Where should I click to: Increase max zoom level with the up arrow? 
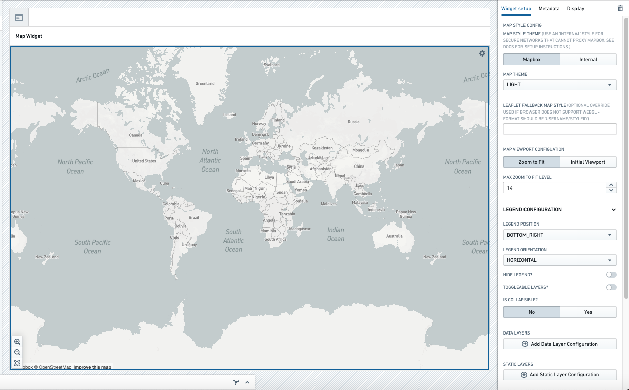tap(612, 185)
